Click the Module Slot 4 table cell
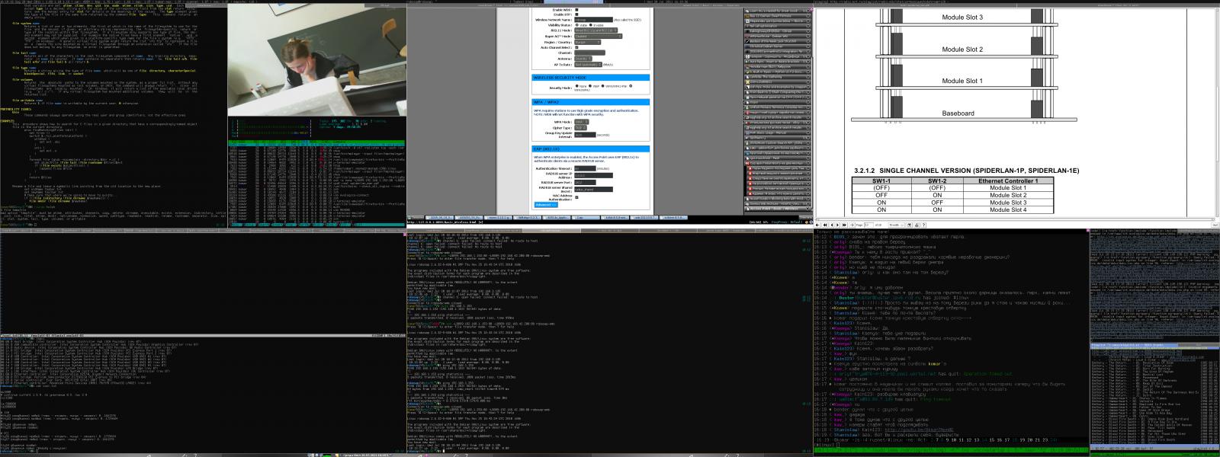 click(x=1007, y=209)
